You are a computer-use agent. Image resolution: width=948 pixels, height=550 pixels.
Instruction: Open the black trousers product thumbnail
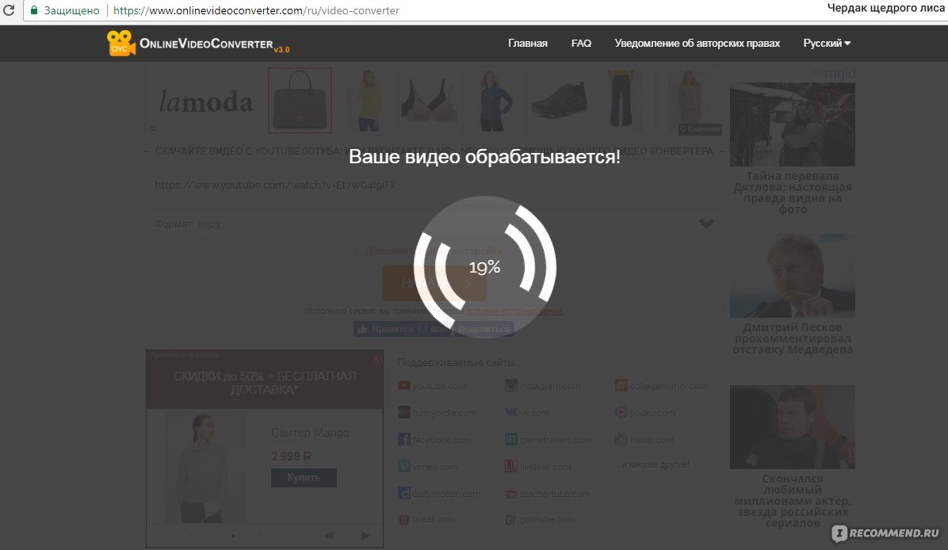[621, 101]
